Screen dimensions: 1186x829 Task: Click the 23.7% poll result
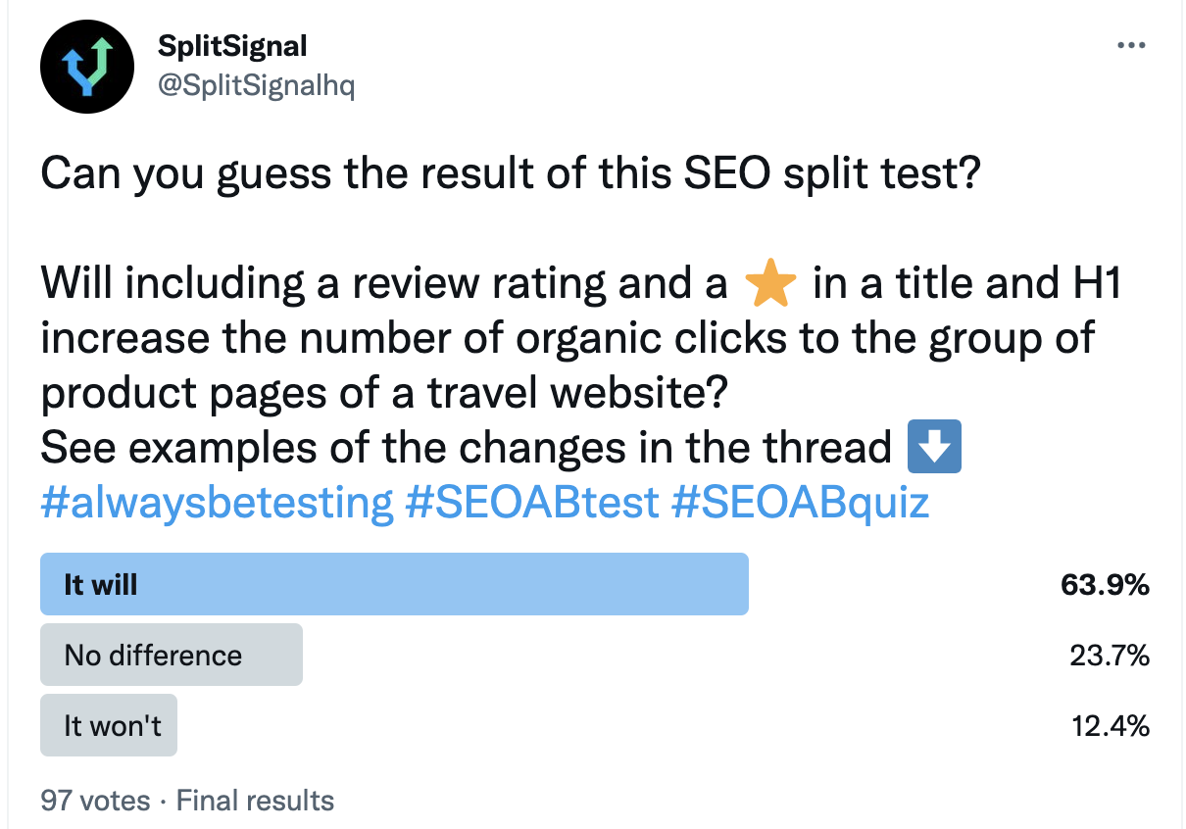pyautogui.click(x=1109, y=655)
